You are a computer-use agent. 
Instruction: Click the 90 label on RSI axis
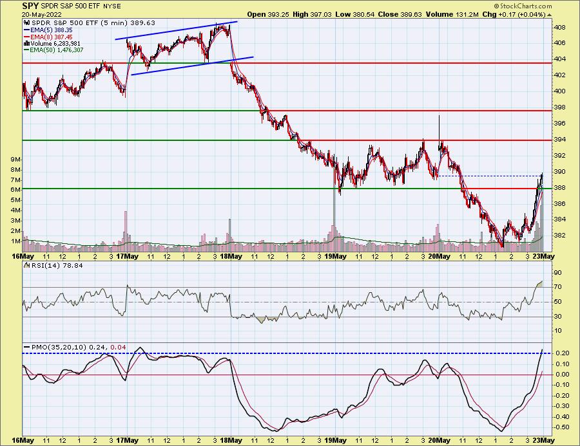point(558,273)
